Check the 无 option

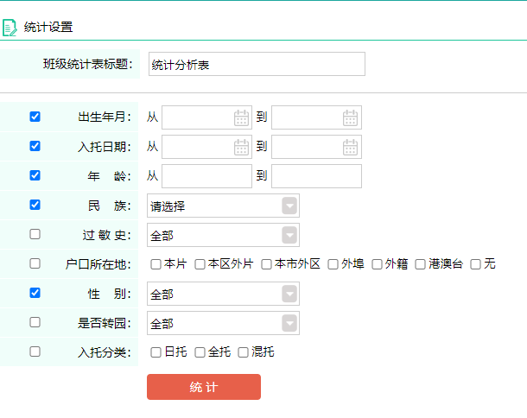475,264
